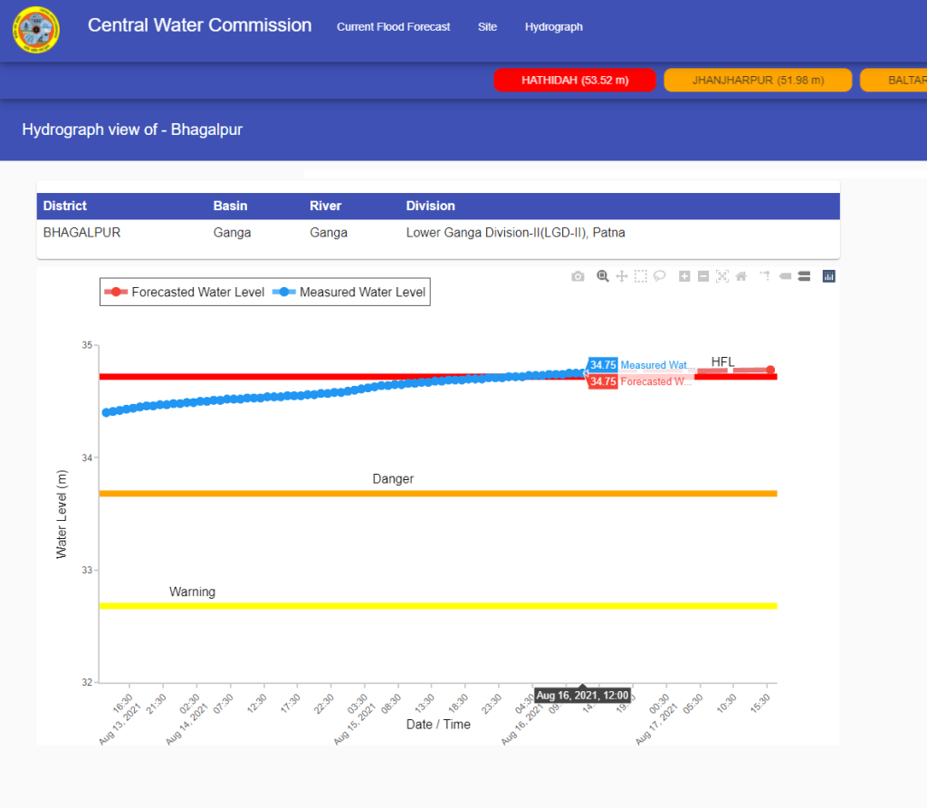Open the Site menu item
This screenshot has width=927, height=808.
coord(487,27)
